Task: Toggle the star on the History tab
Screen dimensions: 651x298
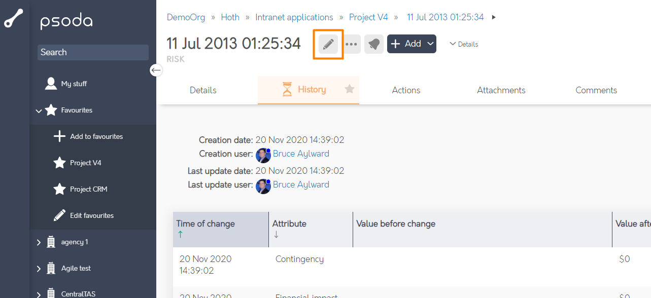Action: tap(350, 89)
